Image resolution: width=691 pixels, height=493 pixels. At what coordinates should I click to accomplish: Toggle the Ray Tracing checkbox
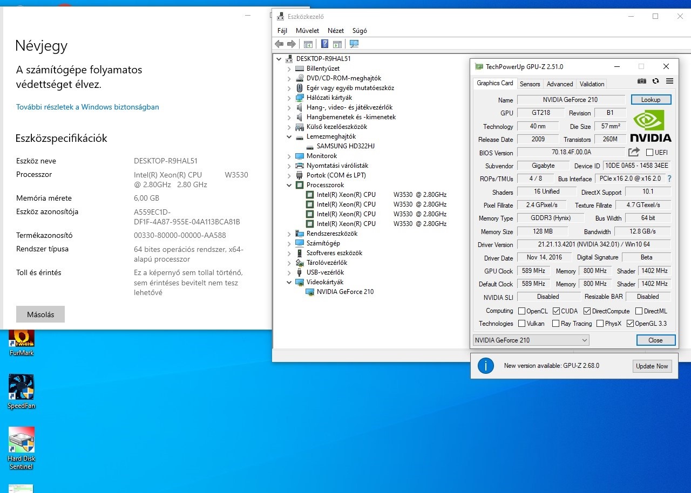pos(555,324)
